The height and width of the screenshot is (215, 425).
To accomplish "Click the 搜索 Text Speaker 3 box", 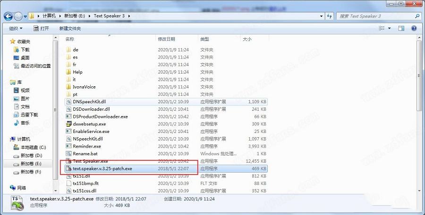I will 373,16.
